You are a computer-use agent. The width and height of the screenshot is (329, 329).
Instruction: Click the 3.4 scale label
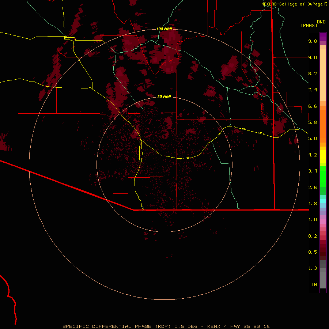(313, 171)
